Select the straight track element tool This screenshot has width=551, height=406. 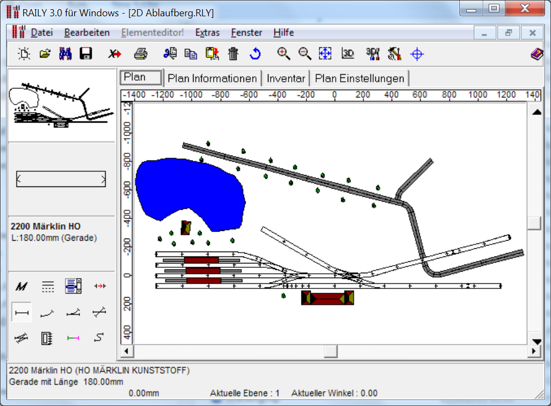tap(22, 313)
